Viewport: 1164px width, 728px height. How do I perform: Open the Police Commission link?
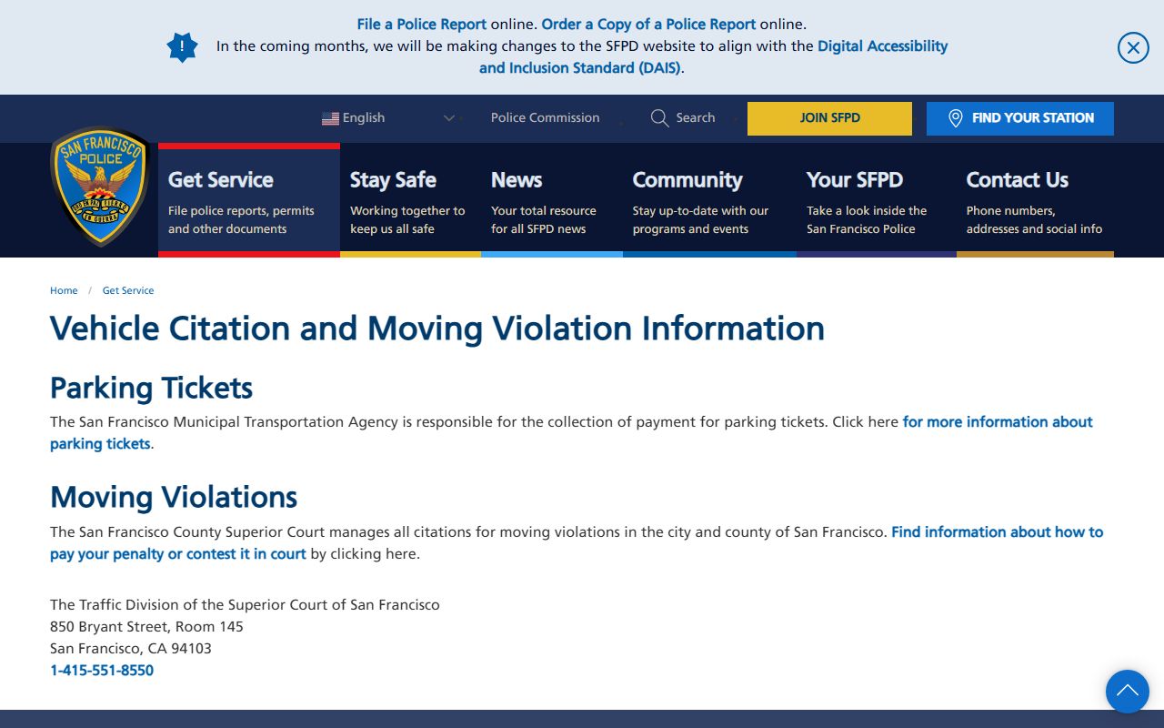coord(546,117)
